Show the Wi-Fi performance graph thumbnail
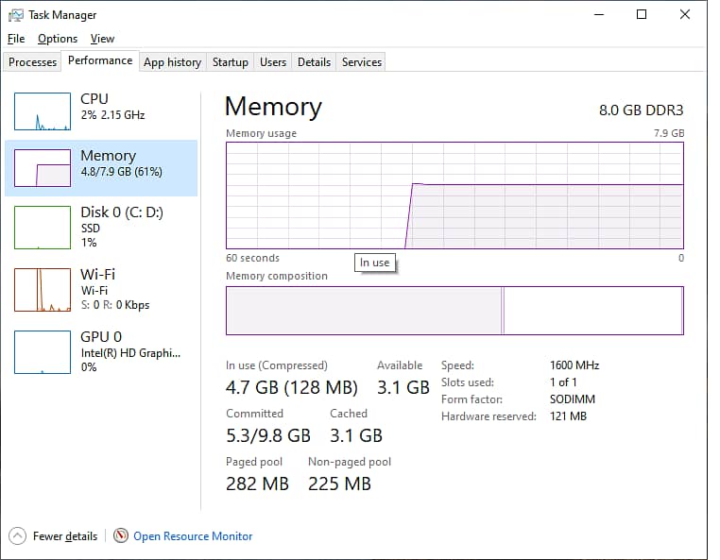This screenshot has height=560, width=720. pos(43,290)
